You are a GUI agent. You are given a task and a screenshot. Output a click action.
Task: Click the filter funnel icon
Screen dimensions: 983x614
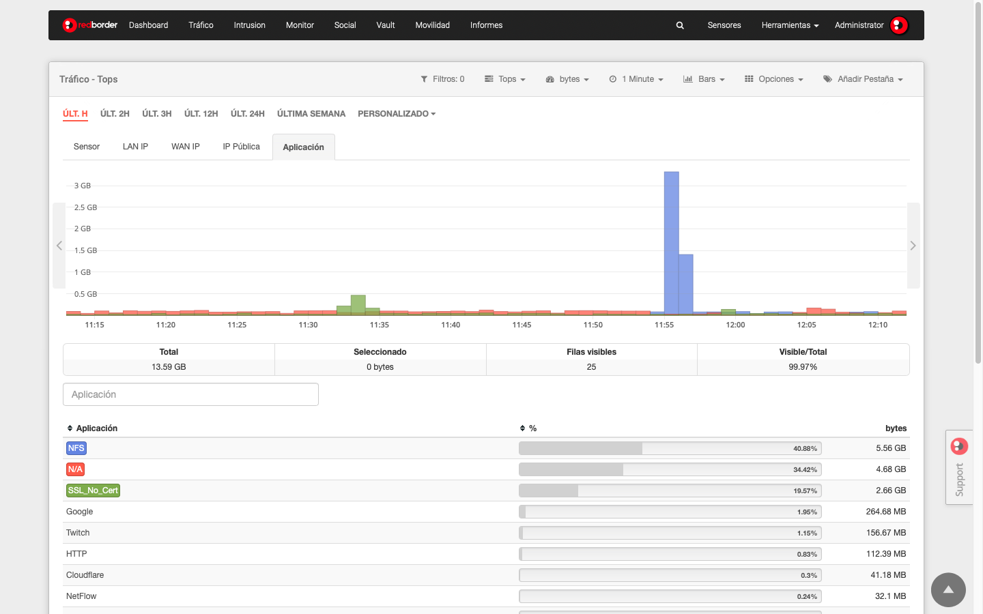tap(424, 79)
